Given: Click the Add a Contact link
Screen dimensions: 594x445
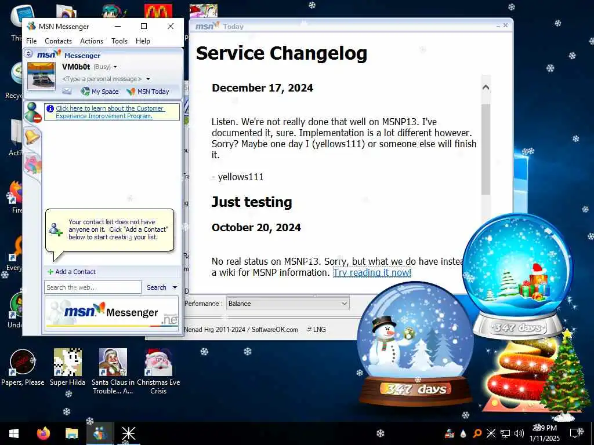Looking at the screenshot, I should point(71,272).
